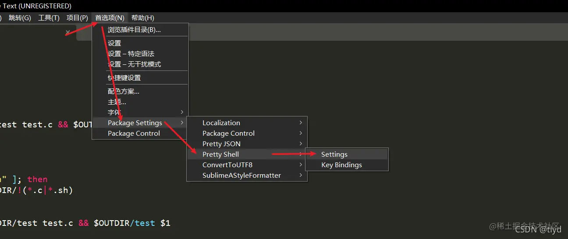This screenshot has width=568, height=239.
Task: Select 浏览插件目录(B)... menu entry
Action: point(140,30)
